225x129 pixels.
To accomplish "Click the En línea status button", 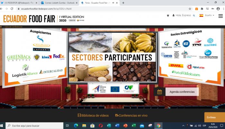I will click(x=214, y=117).
